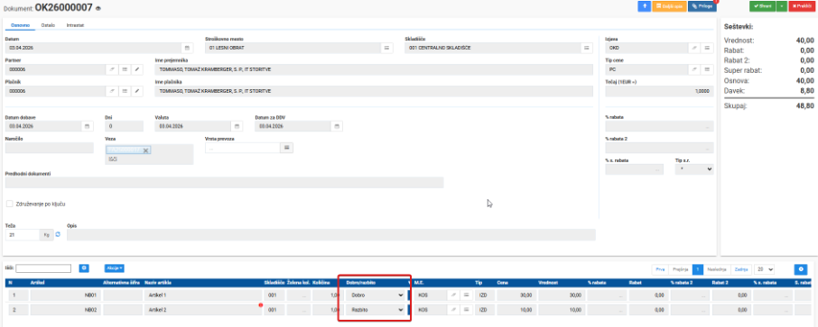
Task: Open the Datum dobave calendar picker
Action: point(87,126)
